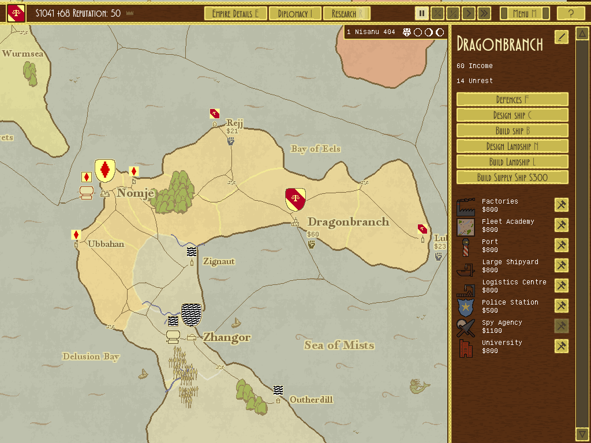The height and width of the screenshot is (443, 591).
Task: Click the build hammer for Factories
Action: (x=561, y=205)
